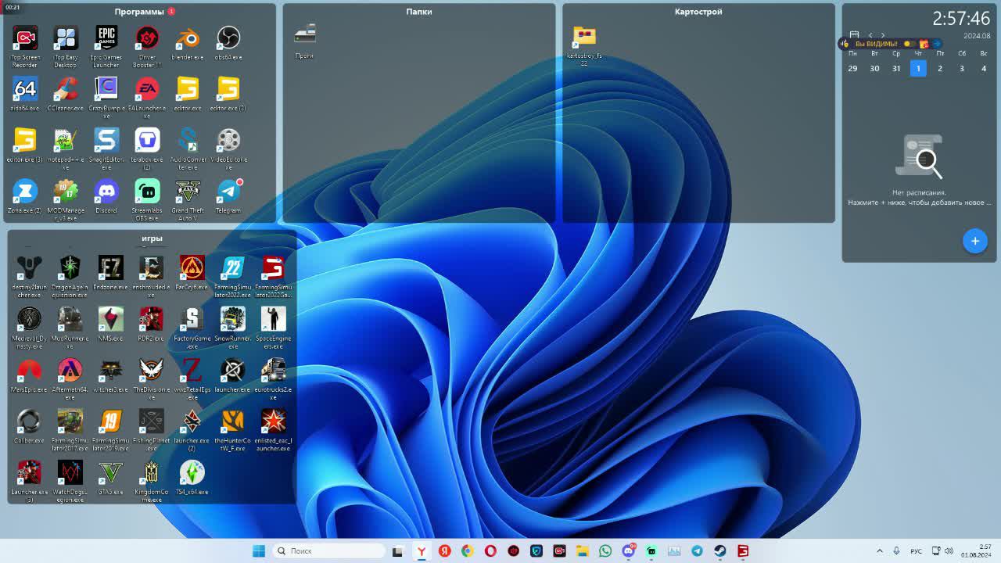Select the игры group header

tap(152, 238)
